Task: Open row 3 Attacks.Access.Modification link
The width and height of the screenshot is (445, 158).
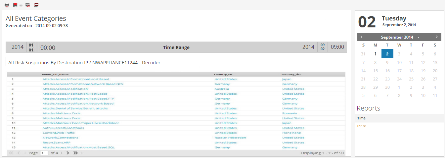Action: click(x=65, y=89)
